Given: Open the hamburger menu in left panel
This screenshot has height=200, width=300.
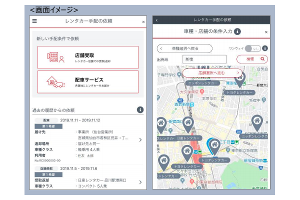Looking at the screenshot, I should 34,21.
